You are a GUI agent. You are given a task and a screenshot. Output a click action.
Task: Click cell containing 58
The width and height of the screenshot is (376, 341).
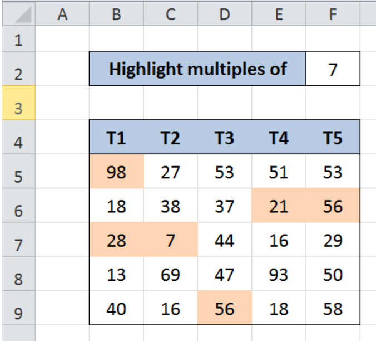(x=333, y=308)
